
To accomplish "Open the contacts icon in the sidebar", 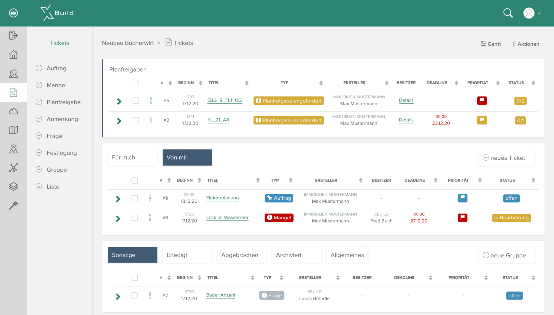I will tap(13, 73).
